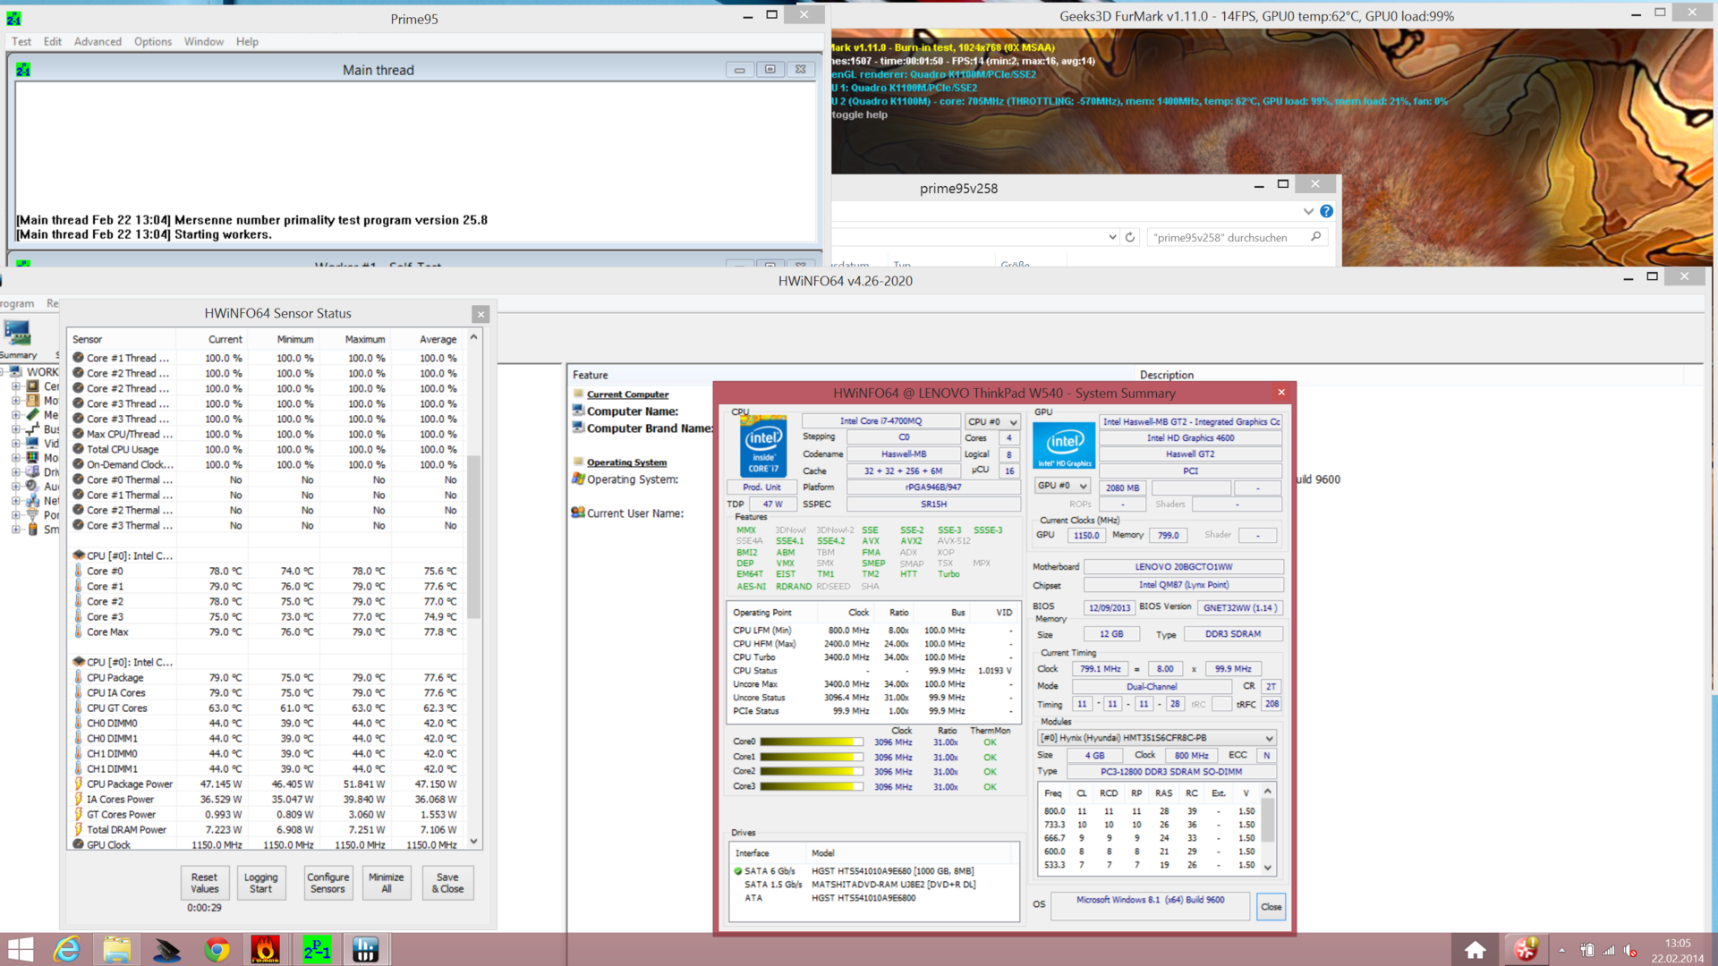Click the Explorer help question mark icon
The width and height of the screenshot is (1718, 966).
(x=1326, y=211)
